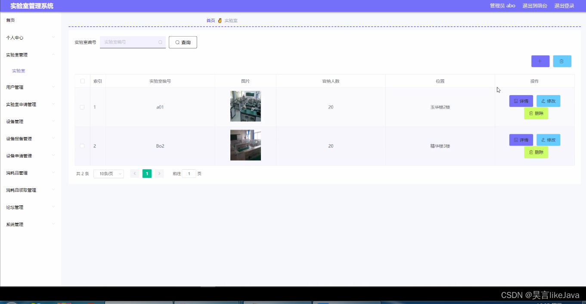The height and width of the screenshot is (304, 586).
Task: Click 修改 for lab a01
Action: pyautogui.click(x=548, y=101)
